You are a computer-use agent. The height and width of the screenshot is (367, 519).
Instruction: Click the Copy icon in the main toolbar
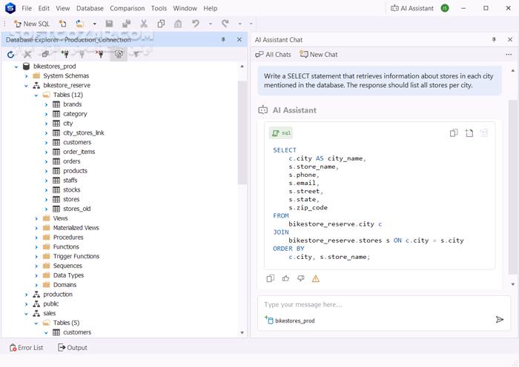click(x=161, y=24)
